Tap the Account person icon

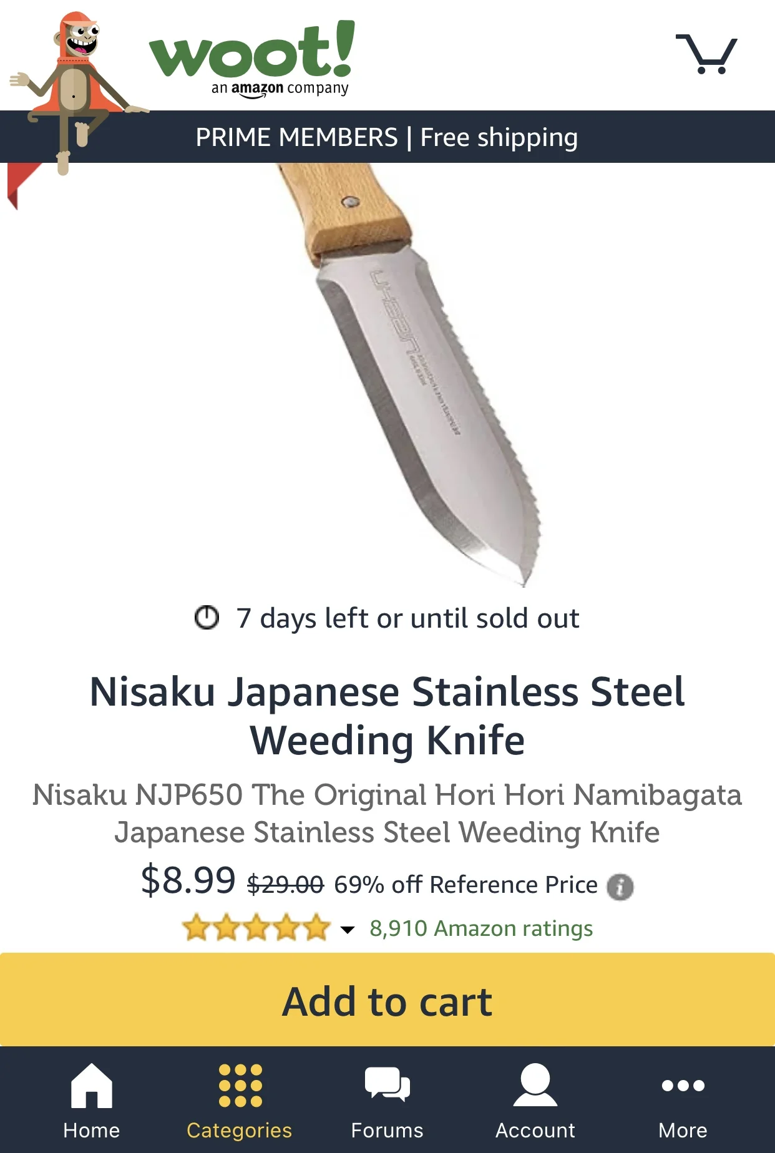(x=535, y=1085)
